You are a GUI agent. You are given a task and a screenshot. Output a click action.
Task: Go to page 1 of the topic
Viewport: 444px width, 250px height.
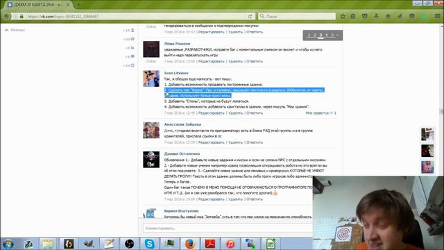[x=309, y=35]
